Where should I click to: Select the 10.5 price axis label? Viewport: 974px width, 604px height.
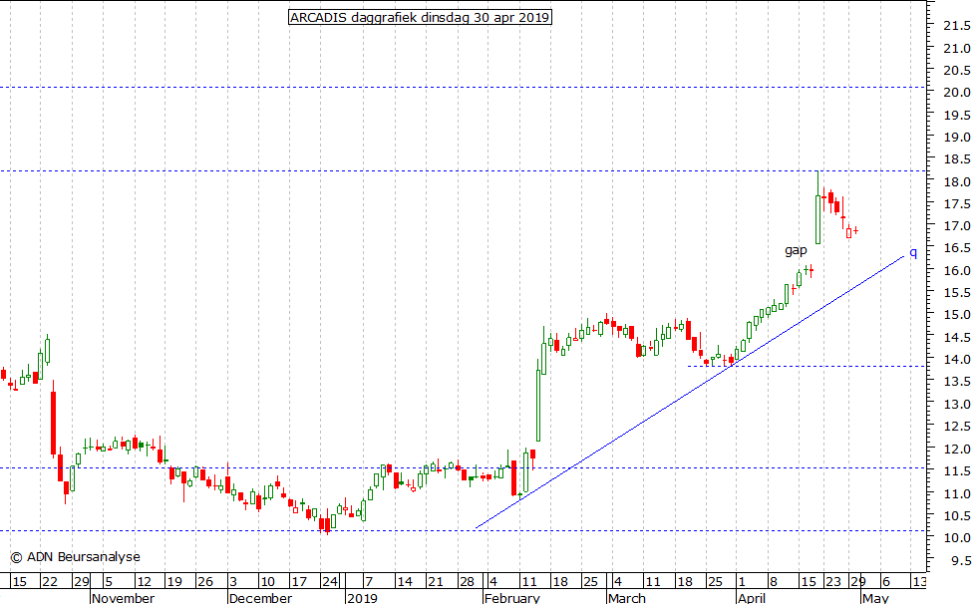957,516
